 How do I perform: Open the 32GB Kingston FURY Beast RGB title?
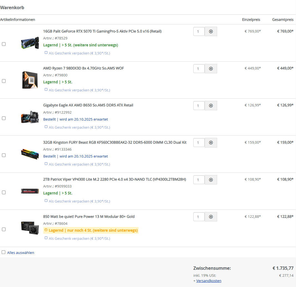(115, 143)
